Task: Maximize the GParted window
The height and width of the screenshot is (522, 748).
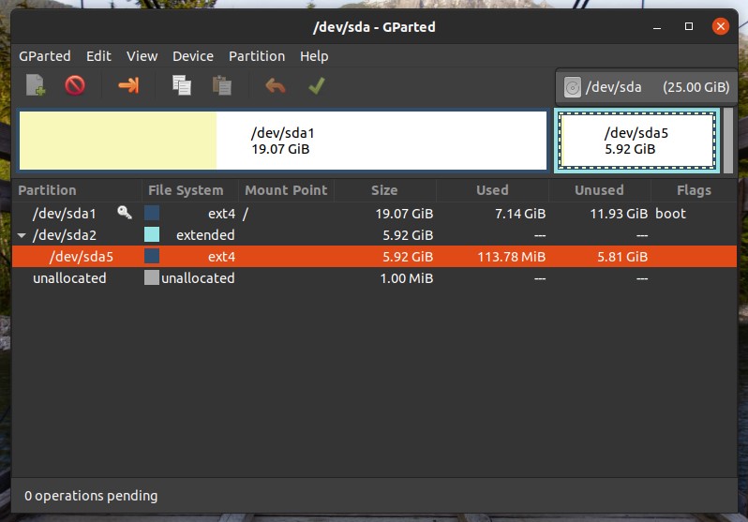Action: 689,26
